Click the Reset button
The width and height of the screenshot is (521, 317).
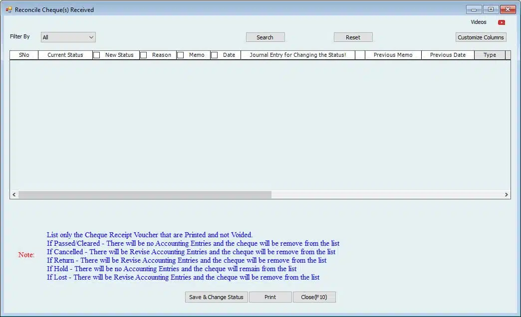click(353, 37)
